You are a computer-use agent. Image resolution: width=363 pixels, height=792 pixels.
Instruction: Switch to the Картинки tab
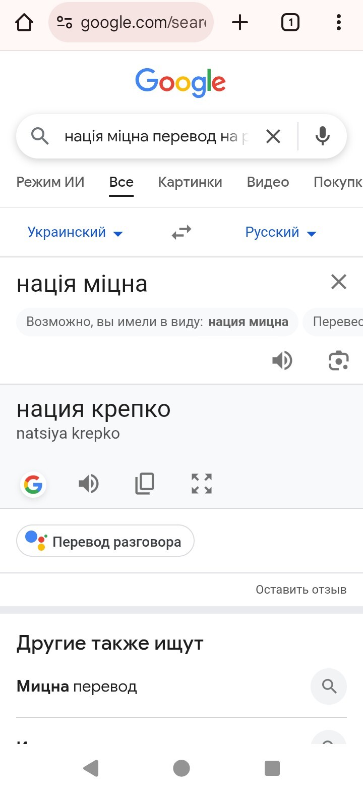tap(190, 182)
